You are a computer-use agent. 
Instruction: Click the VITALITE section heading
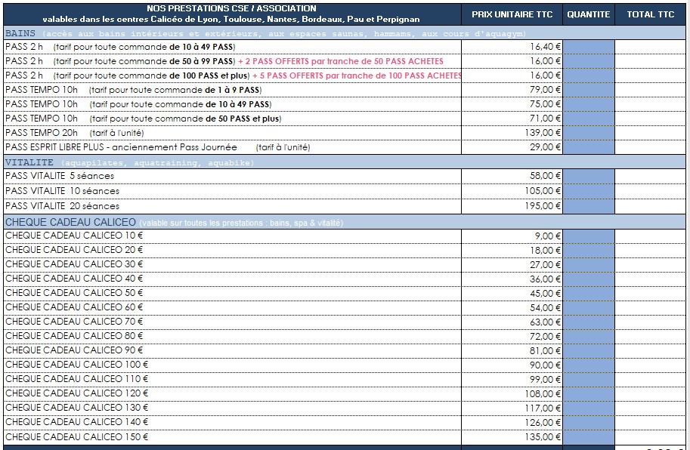[29, 162]
